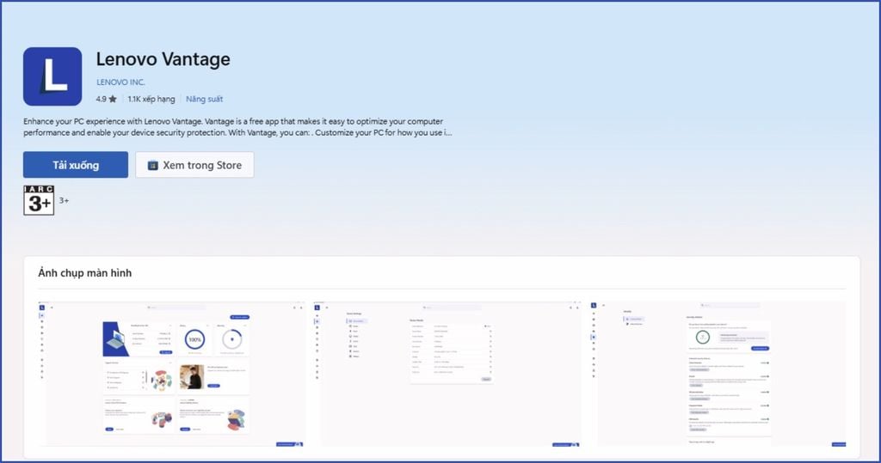Open the LENOVO INC. publisher link
The width and height of the screenshot is (881, 463).
tap(120, 82)
